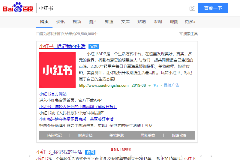Image resolution: width=240 pixels, height=160 pixels.
Task: Click the 搜索工具 filter icon
Action: [x=181, y=34]
